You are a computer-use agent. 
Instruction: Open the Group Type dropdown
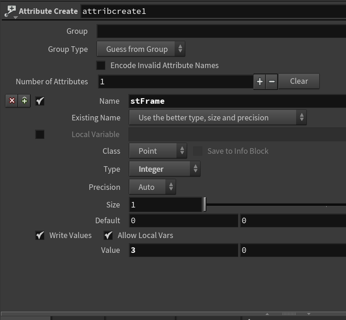(141, 49)
